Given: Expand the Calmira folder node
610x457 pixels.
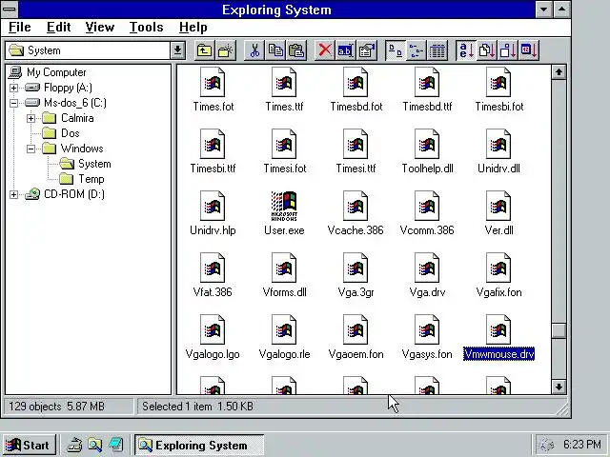Looking at the screenshot, I should (30, 118).
